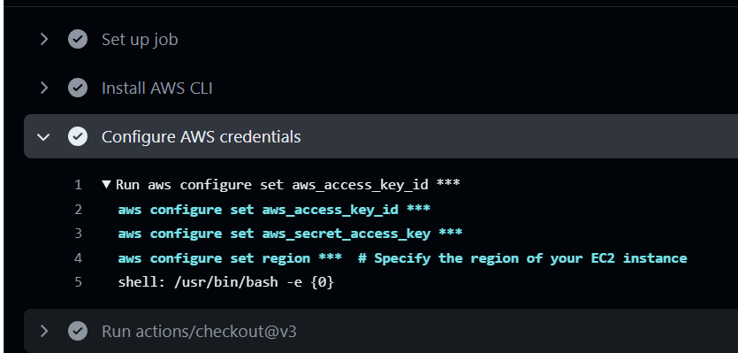Expand the Set up job step chevron
The width and height of the screenshot is (738, 353).
tap(44, 39)
